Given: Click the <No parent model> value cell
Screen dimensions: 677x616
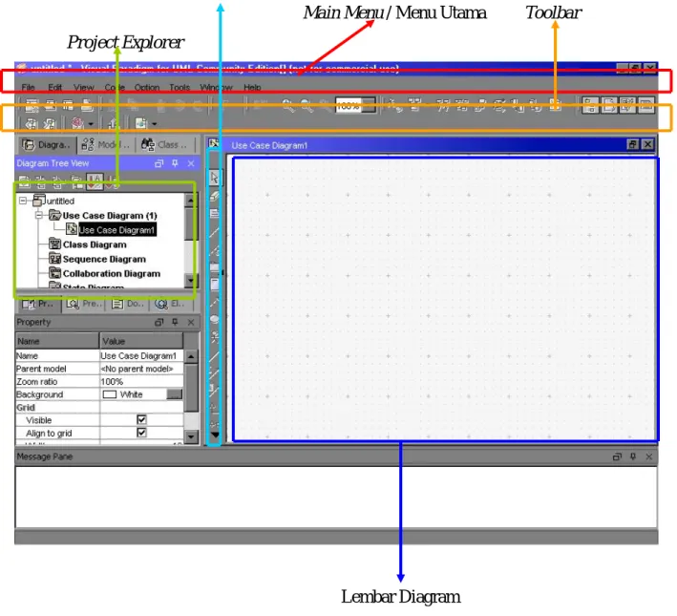Looking at the screenshot, I should click(141, 369).
